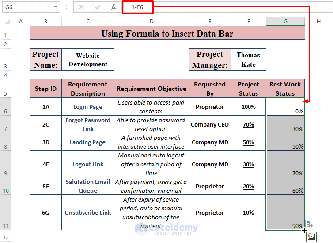Click the 'Unsubscribe Link' cell
This screenshot has height=243, width=333.
coord(88,213)
